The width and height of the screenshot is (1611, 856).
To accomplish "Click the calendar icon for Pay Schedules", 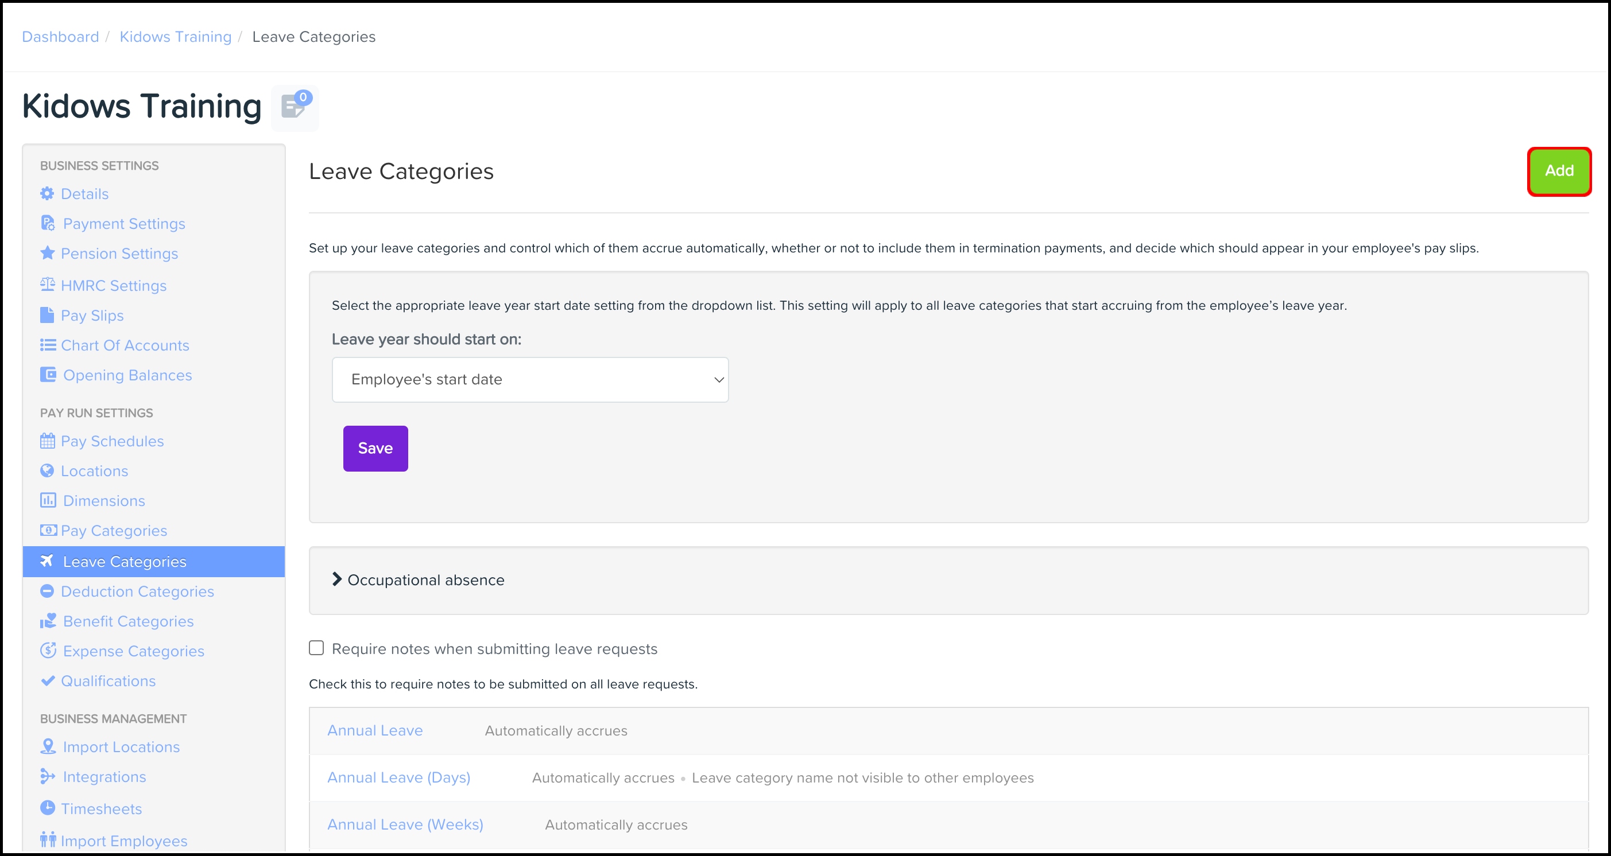I will pyautogui.click(x=48, y=441).
